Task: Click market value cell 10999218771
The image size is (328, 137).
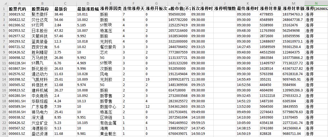Action: click(179, 79)
